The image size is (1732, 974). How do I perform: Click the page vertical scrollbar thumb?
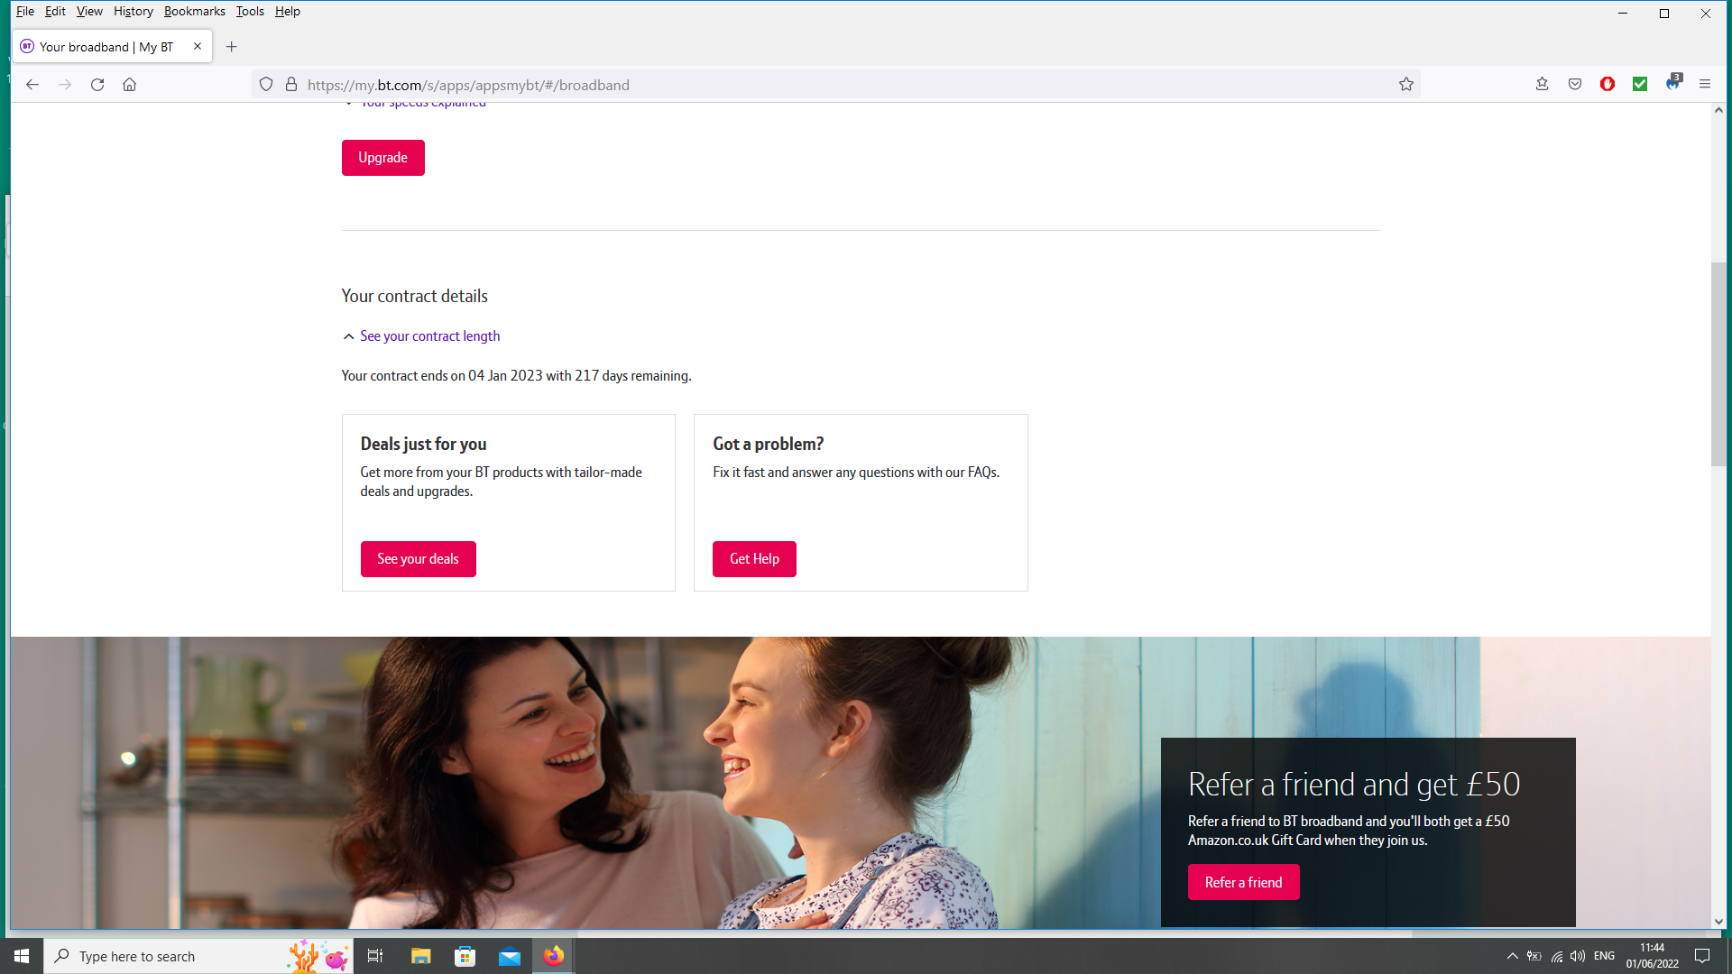[1718, 365]
